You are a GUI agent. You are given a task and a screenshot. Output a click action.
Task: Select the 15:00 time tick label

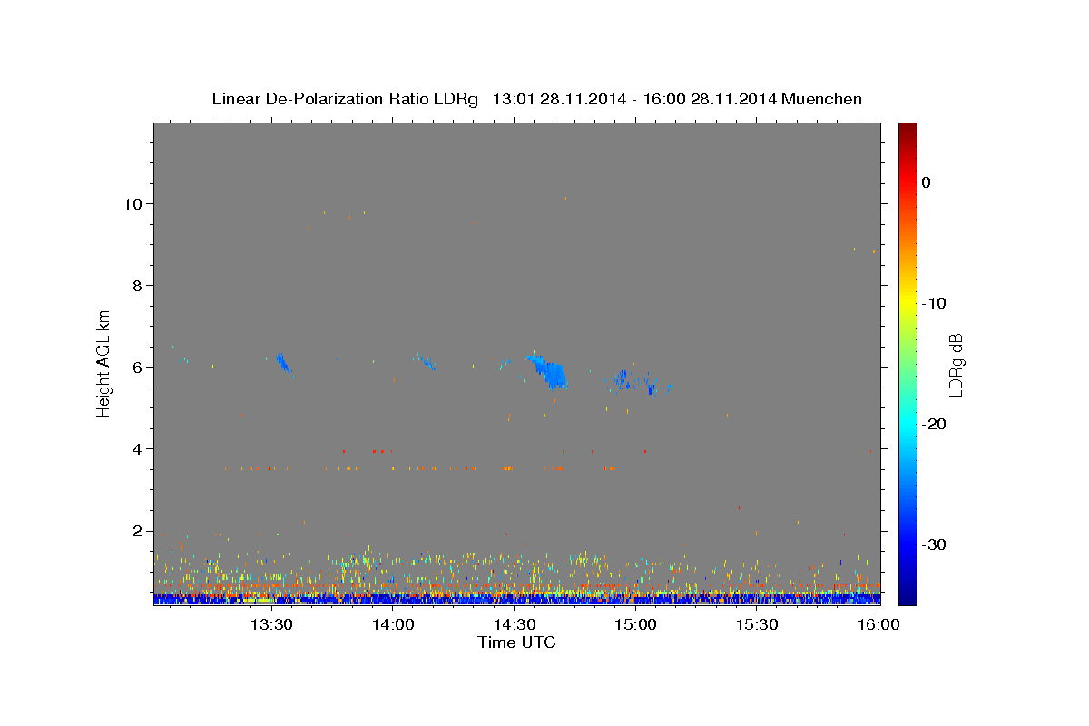click(x=636, y=624)
